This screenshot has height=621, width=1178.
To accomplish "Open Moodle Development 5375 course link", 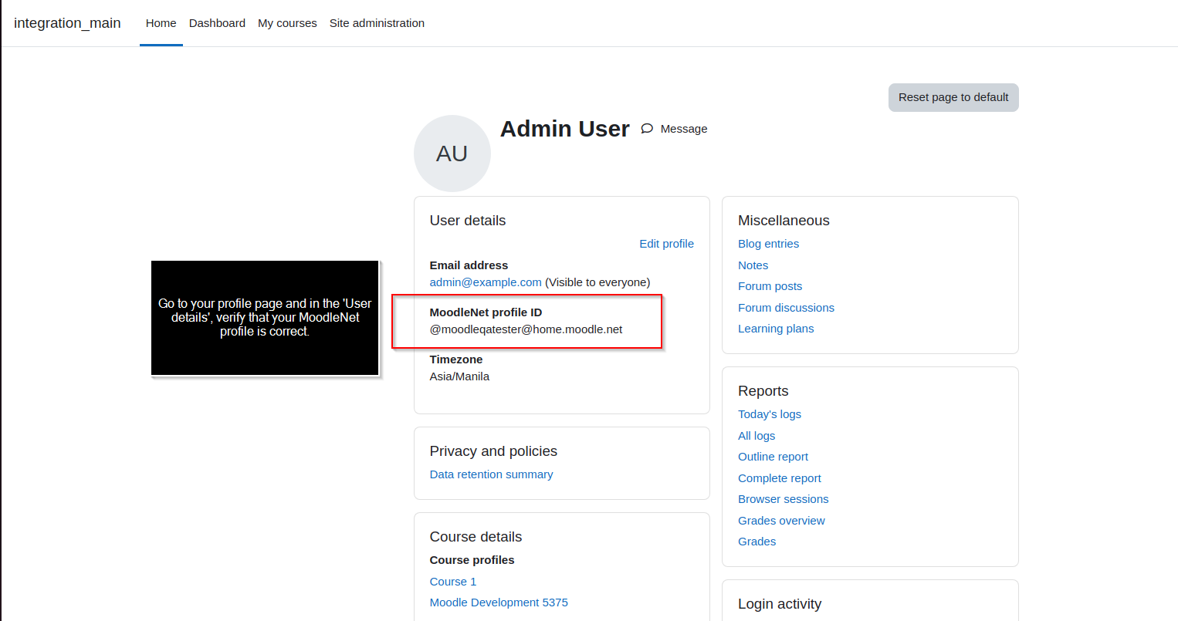I will [499, 602].
